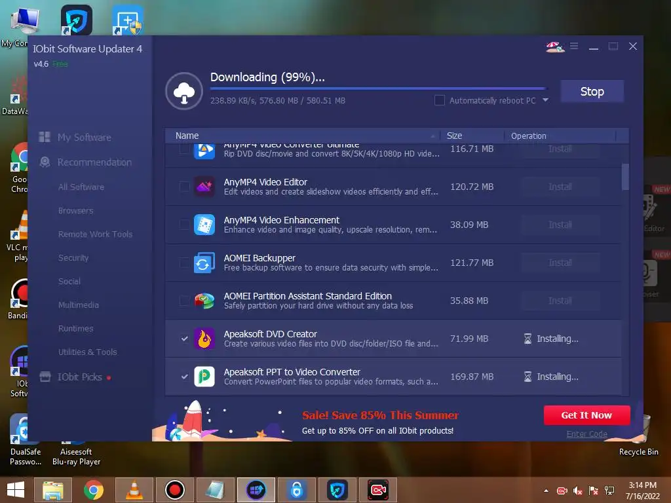This screenshot has width=671, height=503.
Task: Select Remote Work Tools category
Action: pos(96,234)
